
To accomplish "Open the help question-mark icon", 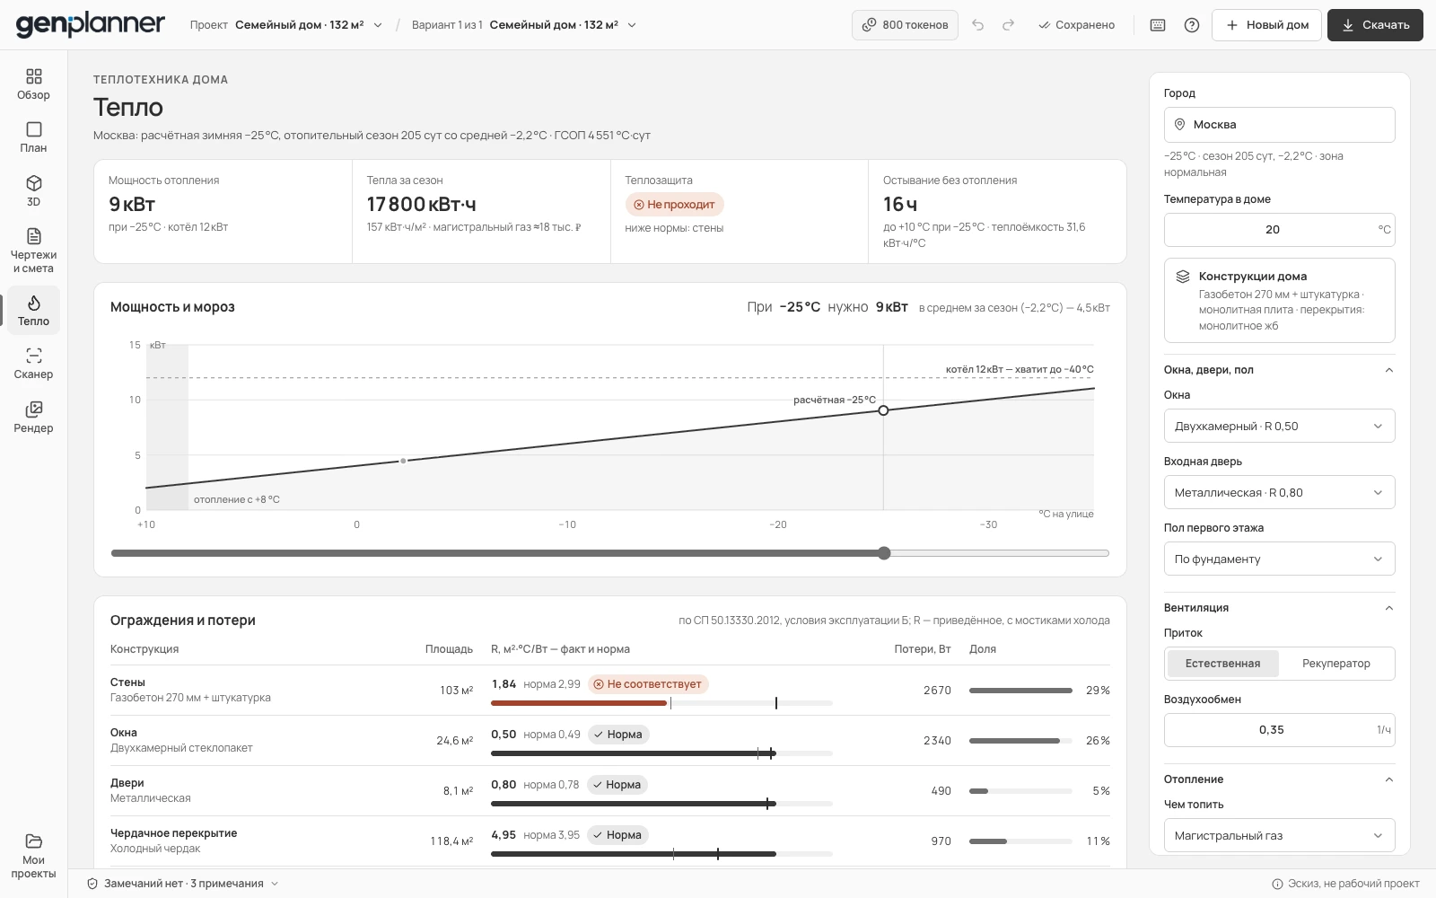I will (x=1192, y=25).
